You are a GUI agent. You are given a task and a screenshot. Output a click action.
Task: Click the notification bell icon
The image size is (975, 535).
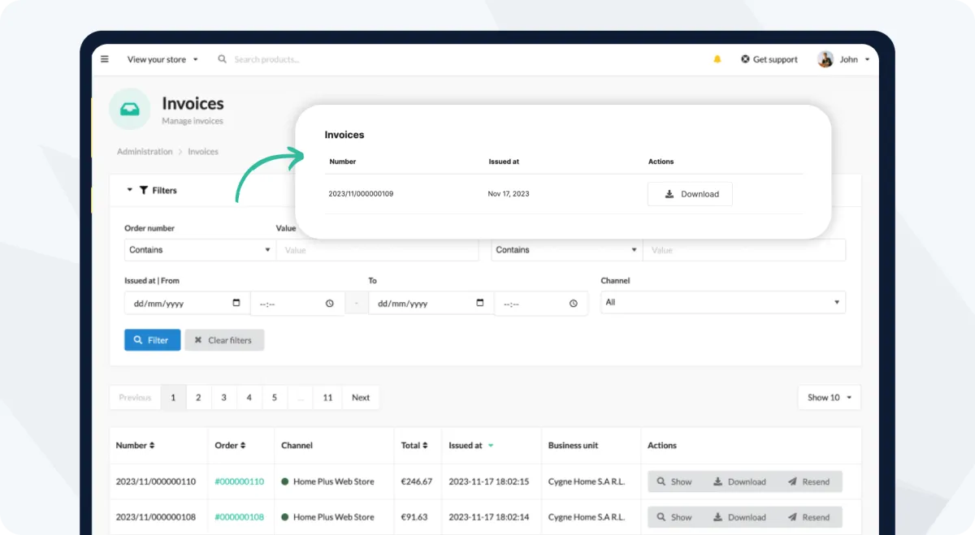(x=717, y=59)
